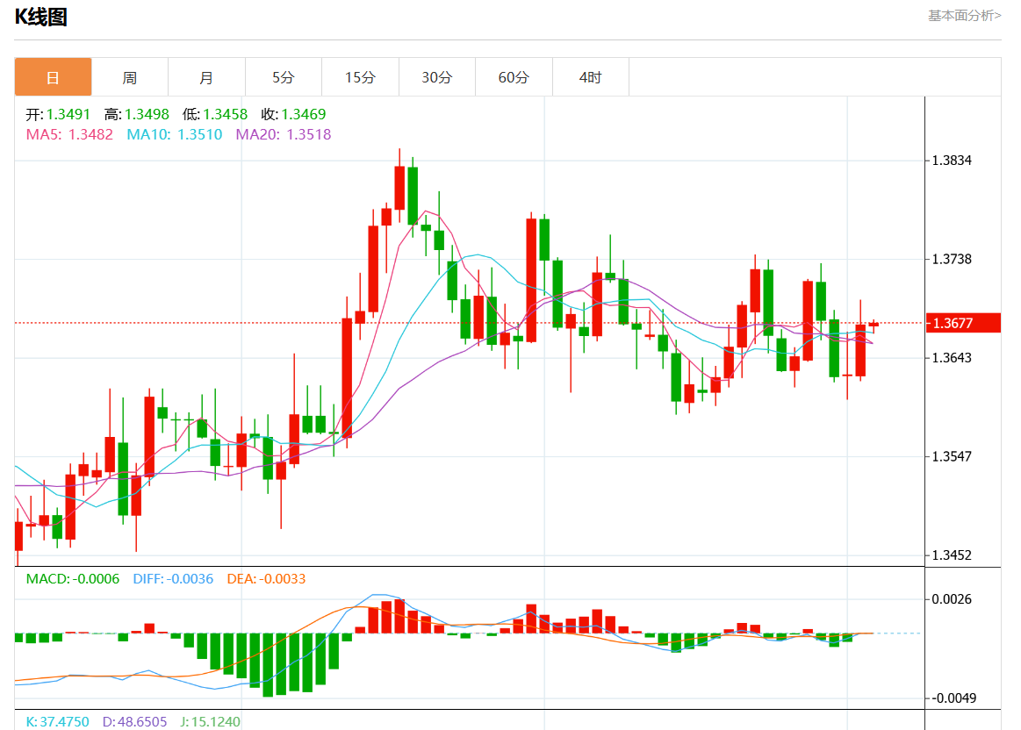Click the 1.3643 price axis label

pos(952,358)
